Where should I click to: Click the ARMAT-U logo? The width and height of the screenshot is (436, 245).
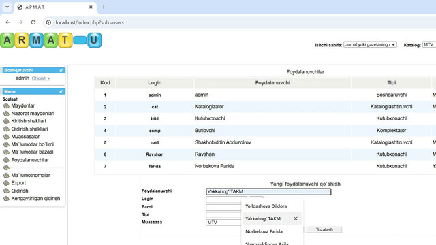point(51,40)
